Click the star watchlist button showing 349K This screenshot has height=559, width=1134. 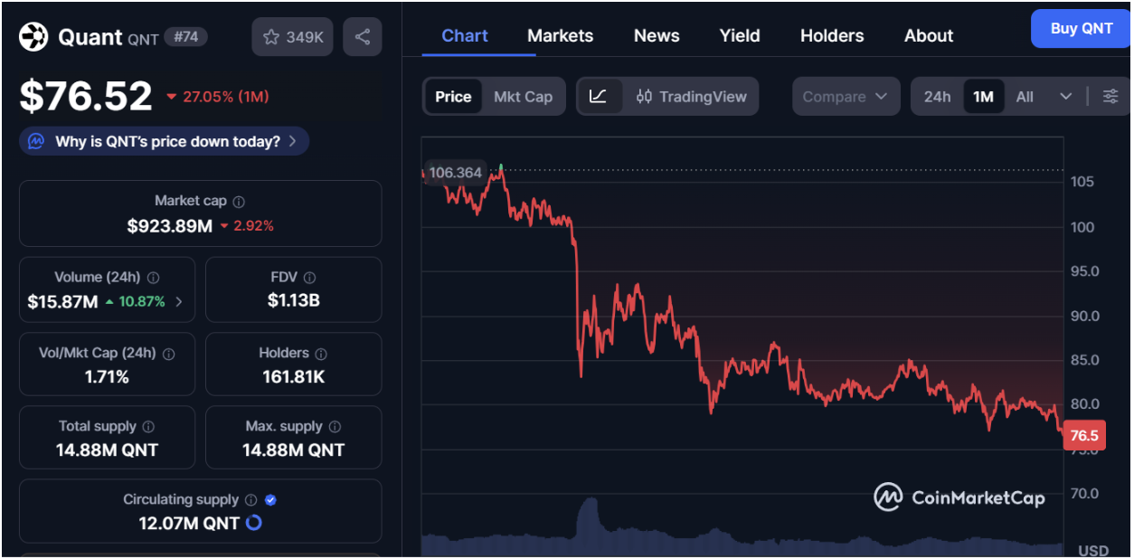(x=292, y=37)
